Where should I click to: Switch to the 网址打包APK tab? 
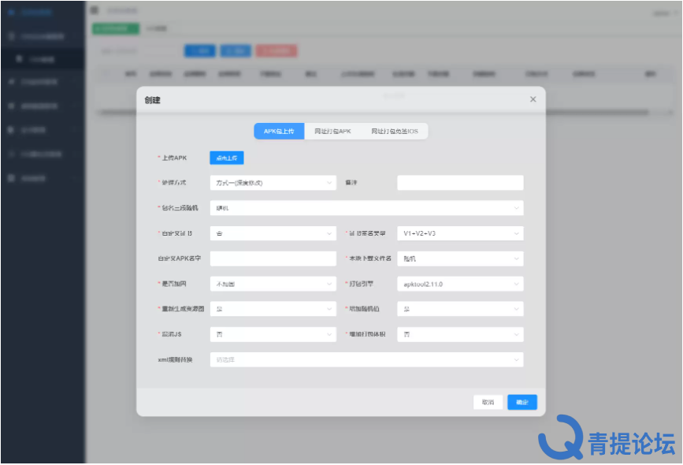click(x=332, y=132)
